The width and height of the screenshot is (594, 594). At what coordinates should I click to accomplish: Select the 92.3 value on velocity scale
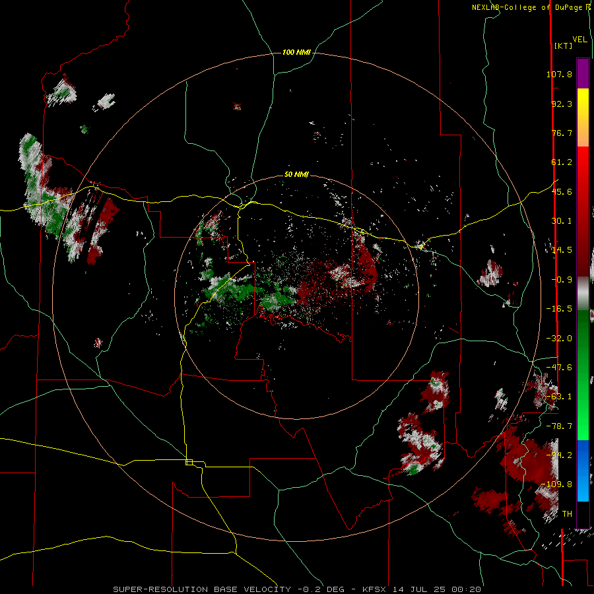coord(562,104)
